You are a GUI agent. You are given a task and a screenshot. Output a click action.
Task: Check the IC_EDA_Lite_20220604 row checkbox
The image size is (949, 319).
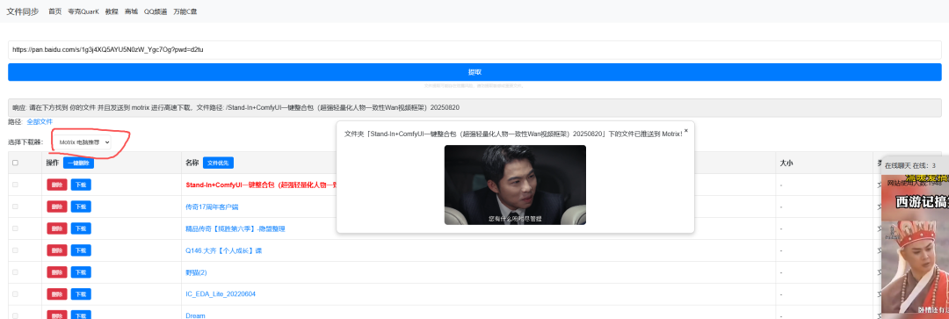click(15, 294)
